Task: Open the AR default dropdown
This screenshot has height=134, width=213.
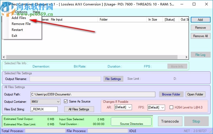Action: tap(123, 107)
